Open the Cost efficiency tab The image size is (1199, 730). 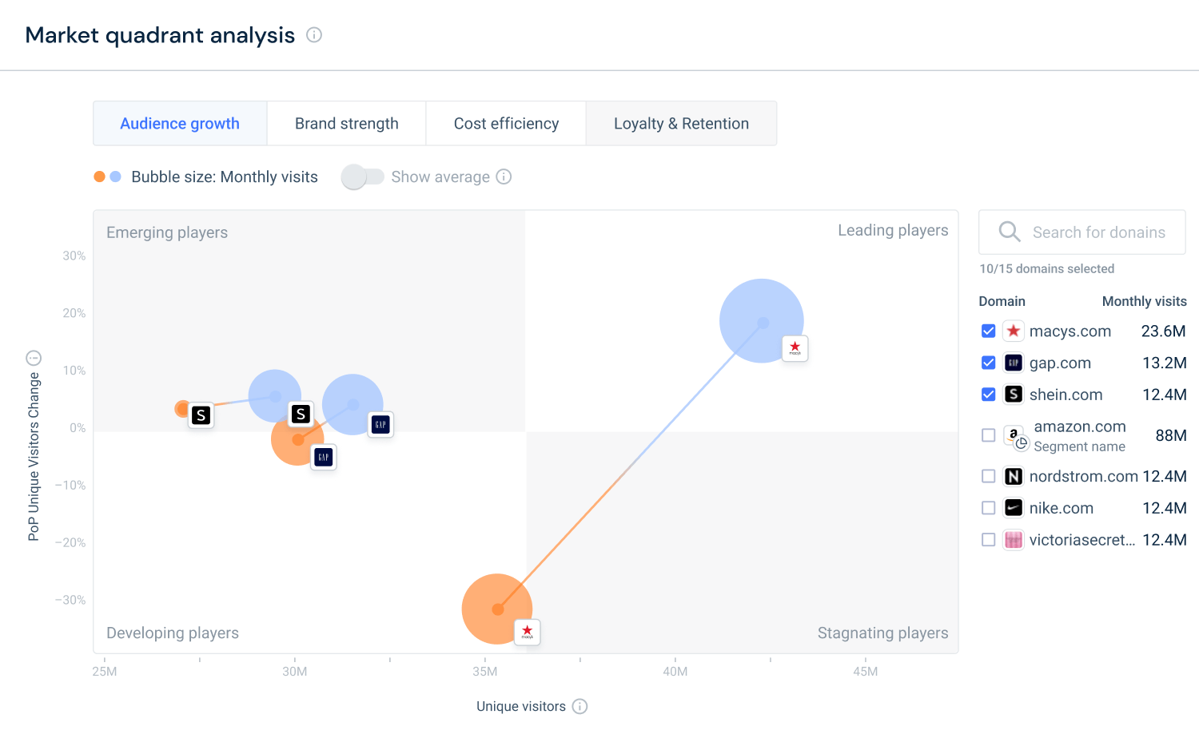tap(506, 123)
